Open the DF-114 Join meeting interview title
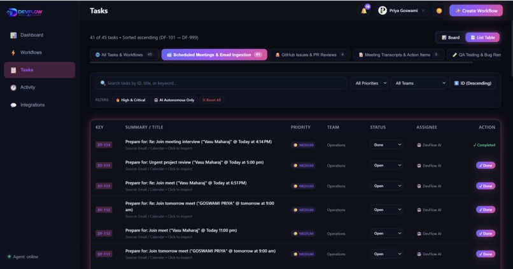Image resolution: width=513 pixels, height=269 pixels. [x=199, y=142]
